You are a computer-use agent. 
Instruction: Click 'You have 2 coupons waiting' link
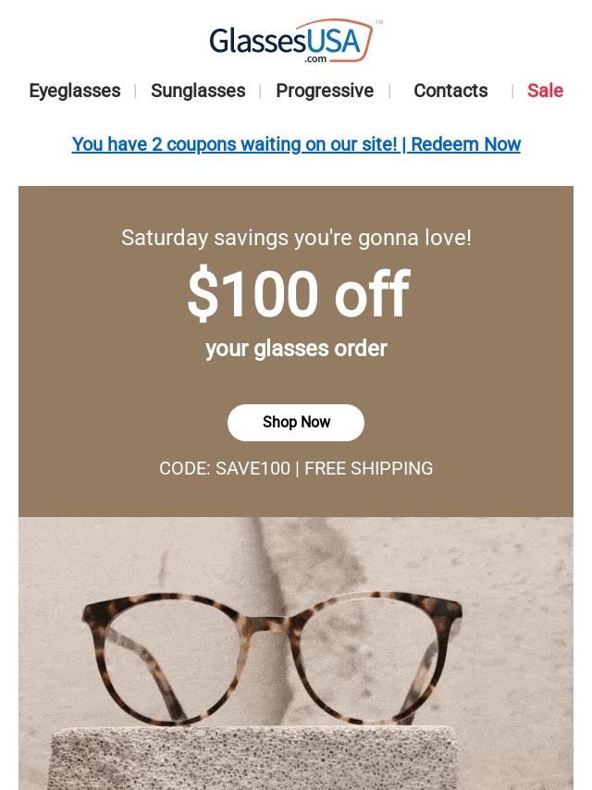tap(234, 144)
